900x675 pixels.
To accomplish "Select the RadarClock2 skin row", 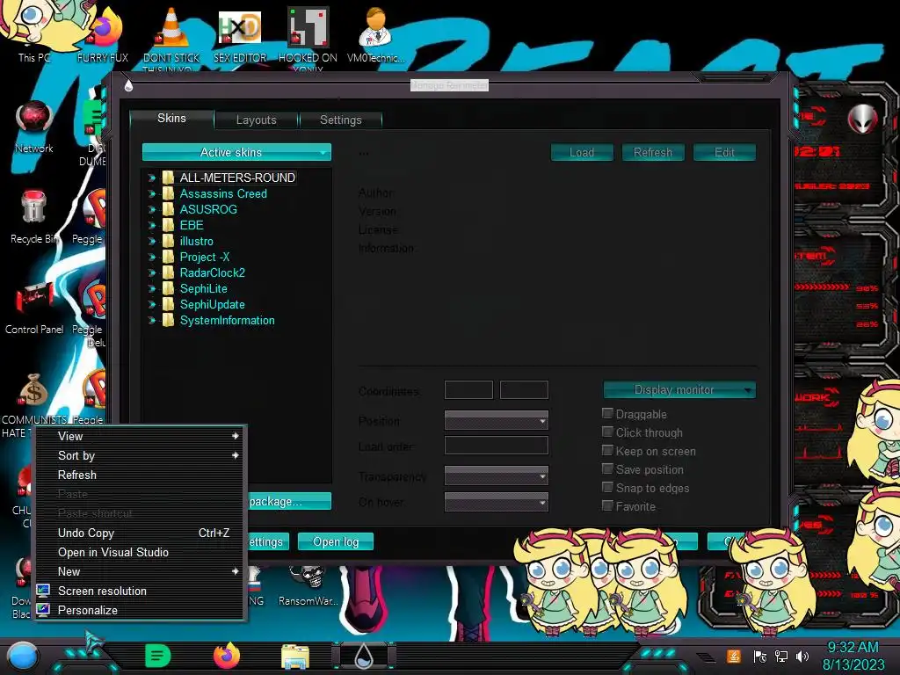I will point(213,272).
